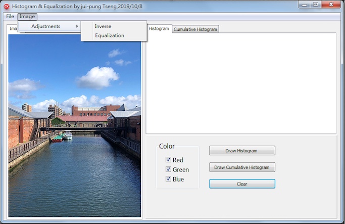Minimize the window

304,5
